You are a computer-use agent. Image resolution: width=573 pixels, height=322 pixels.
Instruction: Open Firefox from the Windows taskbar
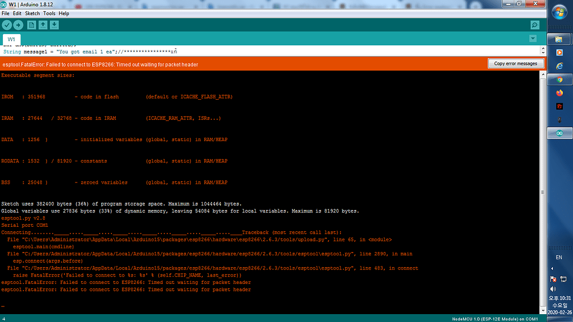pos(559,93)
